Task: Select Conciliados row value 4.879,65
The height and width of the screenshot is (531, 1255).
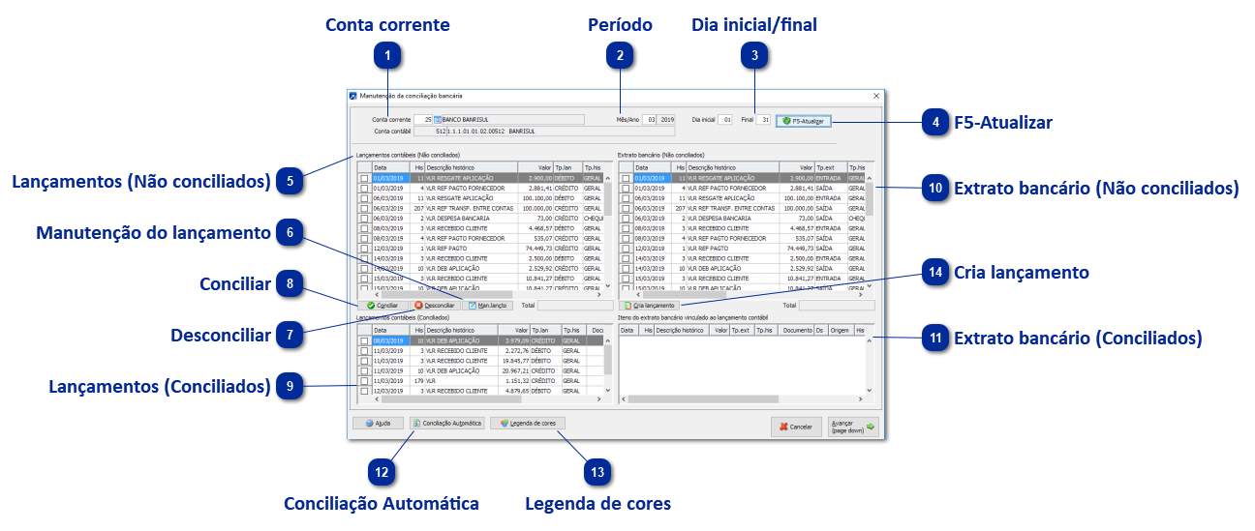Action: coord(514,391)
